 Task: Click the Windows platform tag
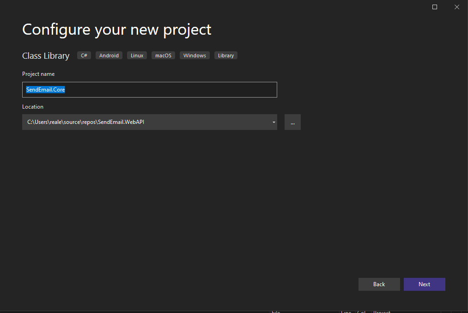pos(194,55)
